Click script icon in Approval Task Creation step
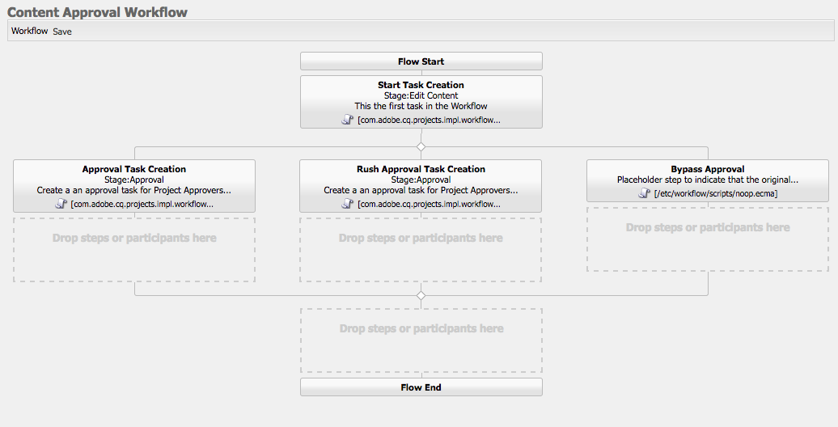838x427 pixels. click(x=61, y=204)
